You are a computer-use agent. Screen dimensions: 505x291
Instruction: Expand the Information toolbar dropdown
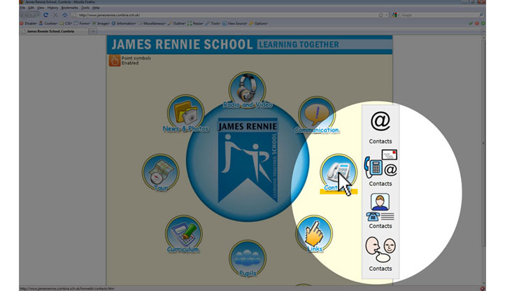124,24
